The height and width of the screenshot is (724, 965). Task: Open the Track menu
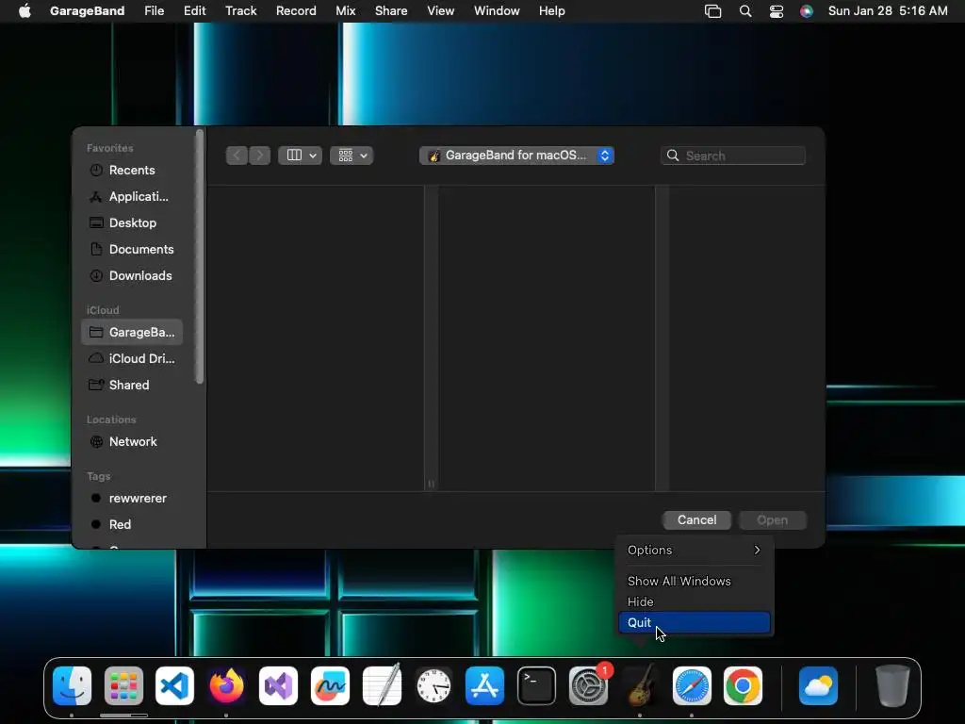pyautogui.click(x=240, y=11)
